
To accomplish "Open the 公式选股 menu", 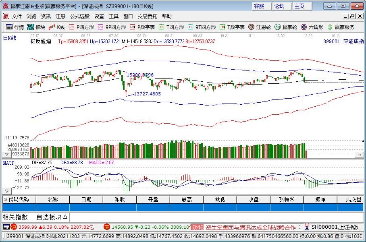I will tap(80, 17).
